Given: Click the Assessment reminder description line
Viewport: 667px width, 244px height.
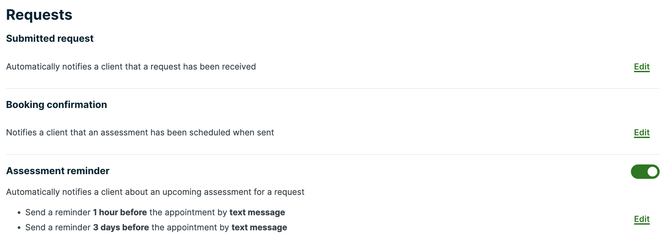Looking at the screenshot, I should pyautogui.click(x=155, y=192).
